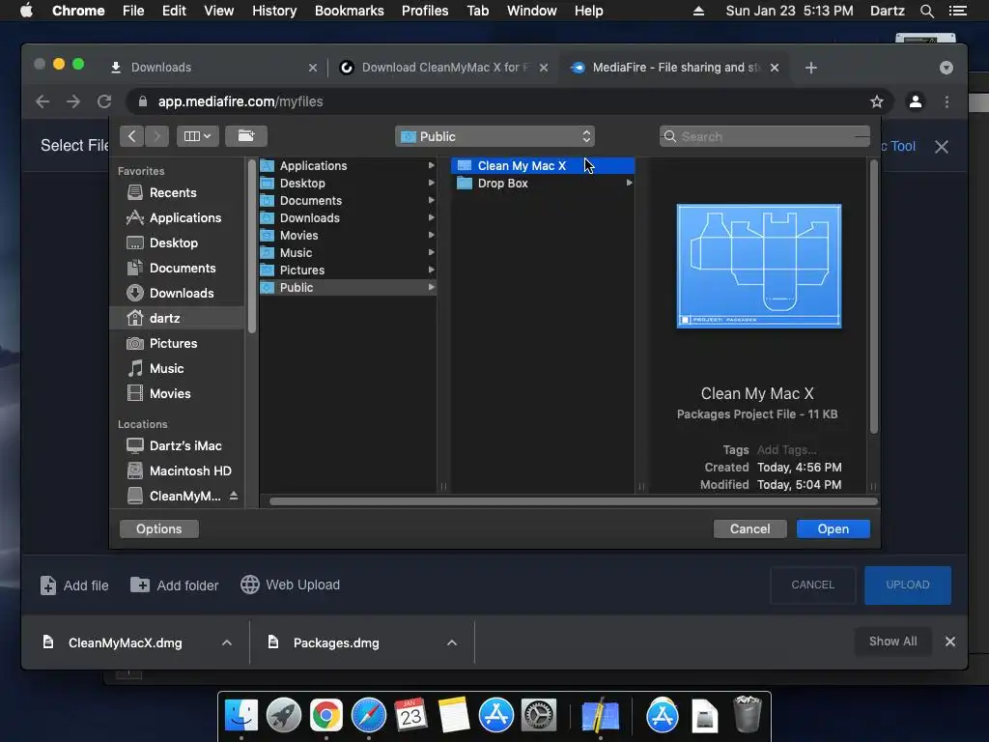
Task: Close the MediaFire Select Files panel
Action: [x=942, y=147]
